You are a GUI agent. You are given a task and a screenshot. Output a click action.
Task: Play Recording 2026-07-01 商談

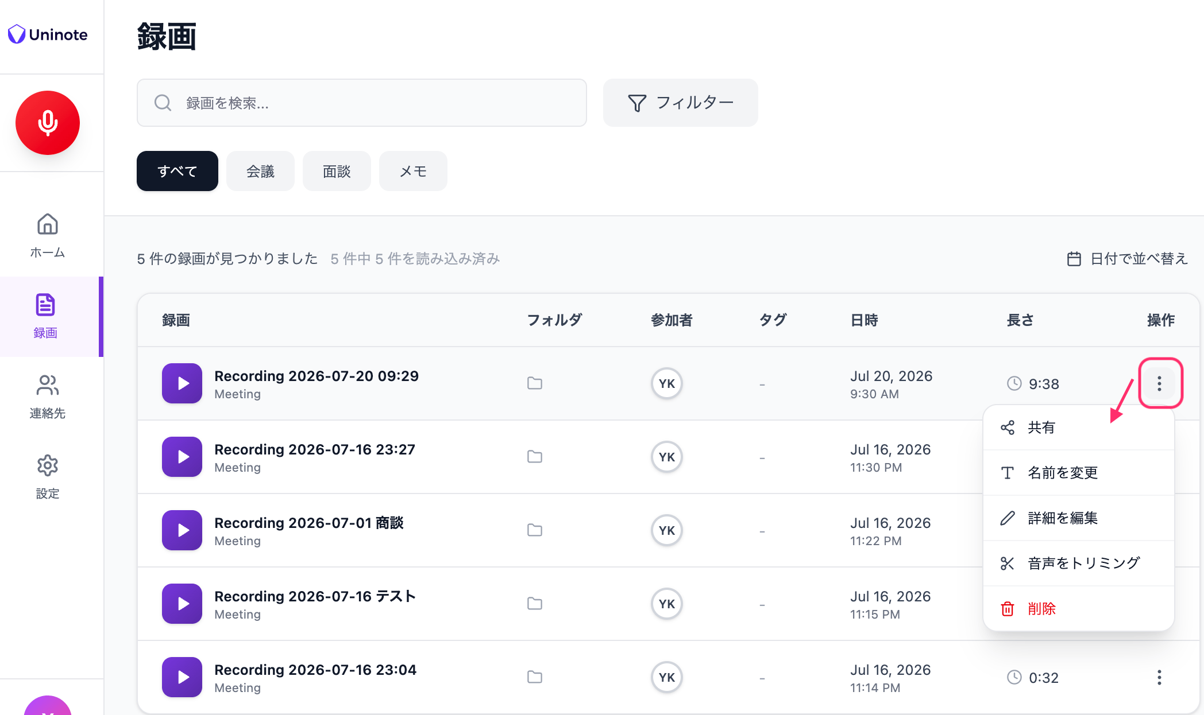pos(182,530)
